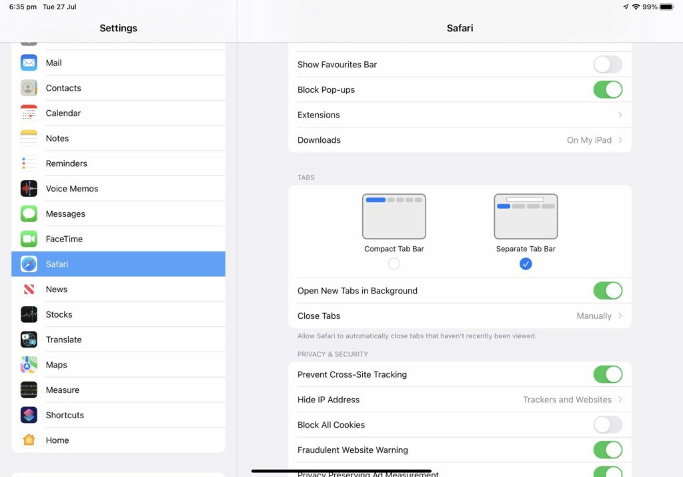Select the Translate app icon
The height and width of the screenshot is (477, 683).
(x=29, y=339)
